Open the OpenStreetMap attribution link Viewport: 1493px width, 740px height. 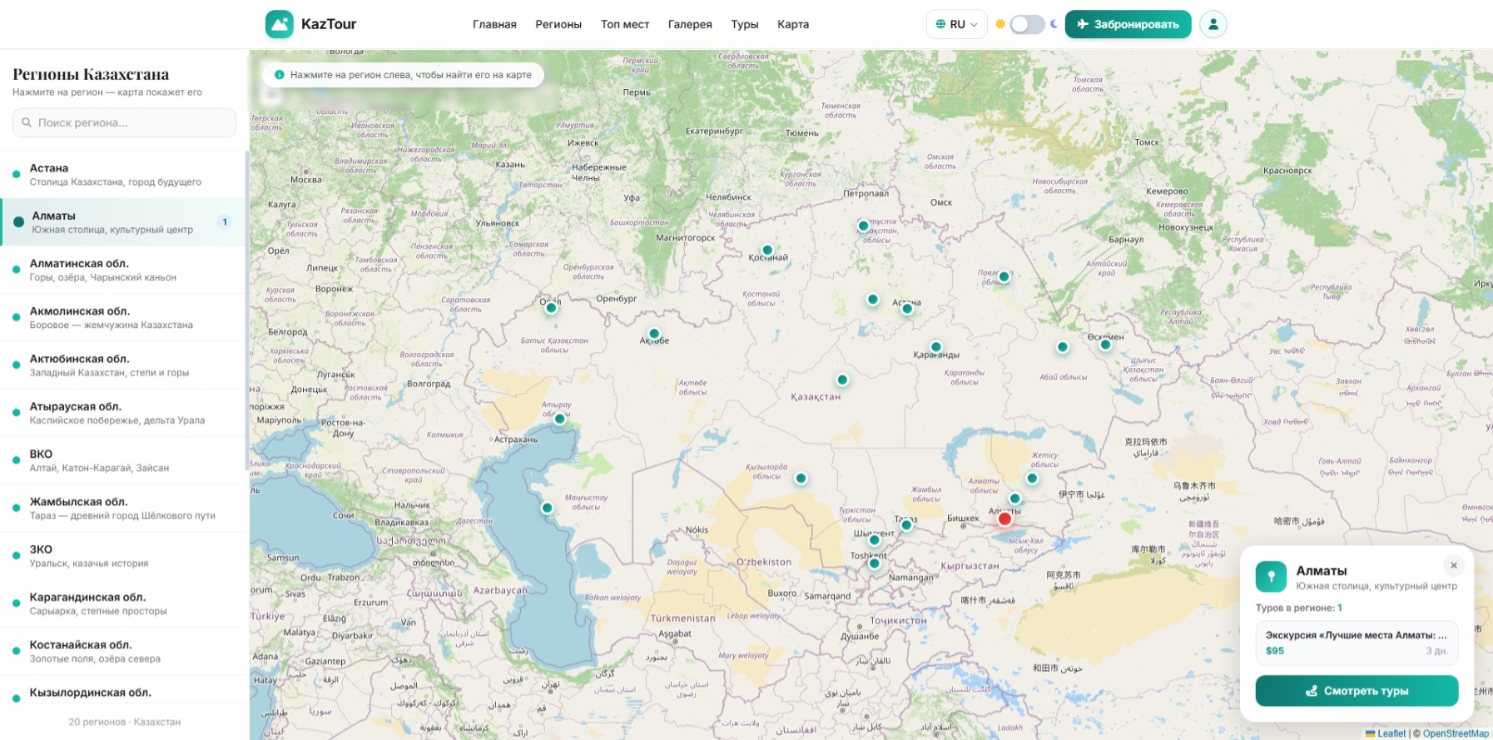pos(1456,733)
